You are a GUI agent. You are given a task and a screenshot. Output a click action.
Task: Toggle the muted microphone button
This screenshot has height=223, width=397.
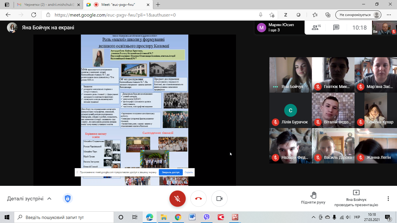(178, 199)
